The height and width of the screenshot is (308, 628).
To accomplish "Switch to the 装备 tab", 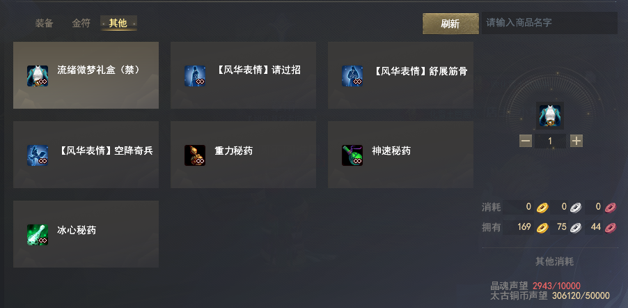I will 44,23.
